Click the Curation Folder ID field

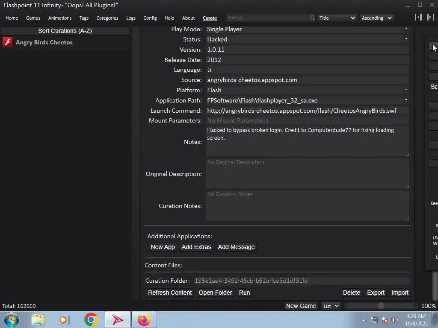coord(302,281)
